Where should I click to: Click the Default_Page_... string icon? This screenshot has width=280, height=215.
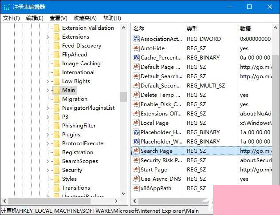click(136, 67)
